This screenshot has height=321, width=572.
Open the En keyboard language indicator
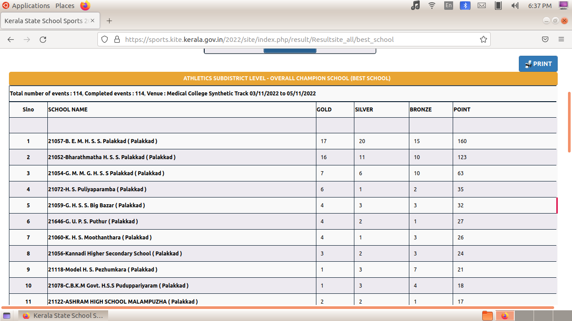coord(449,6)
